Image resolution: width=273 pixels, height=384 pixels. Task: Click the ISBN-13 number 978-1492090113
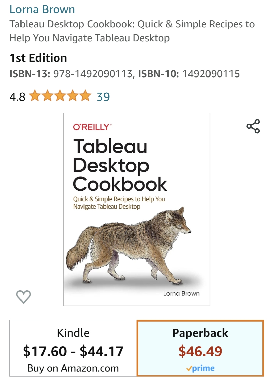click(x=93, y=74)
